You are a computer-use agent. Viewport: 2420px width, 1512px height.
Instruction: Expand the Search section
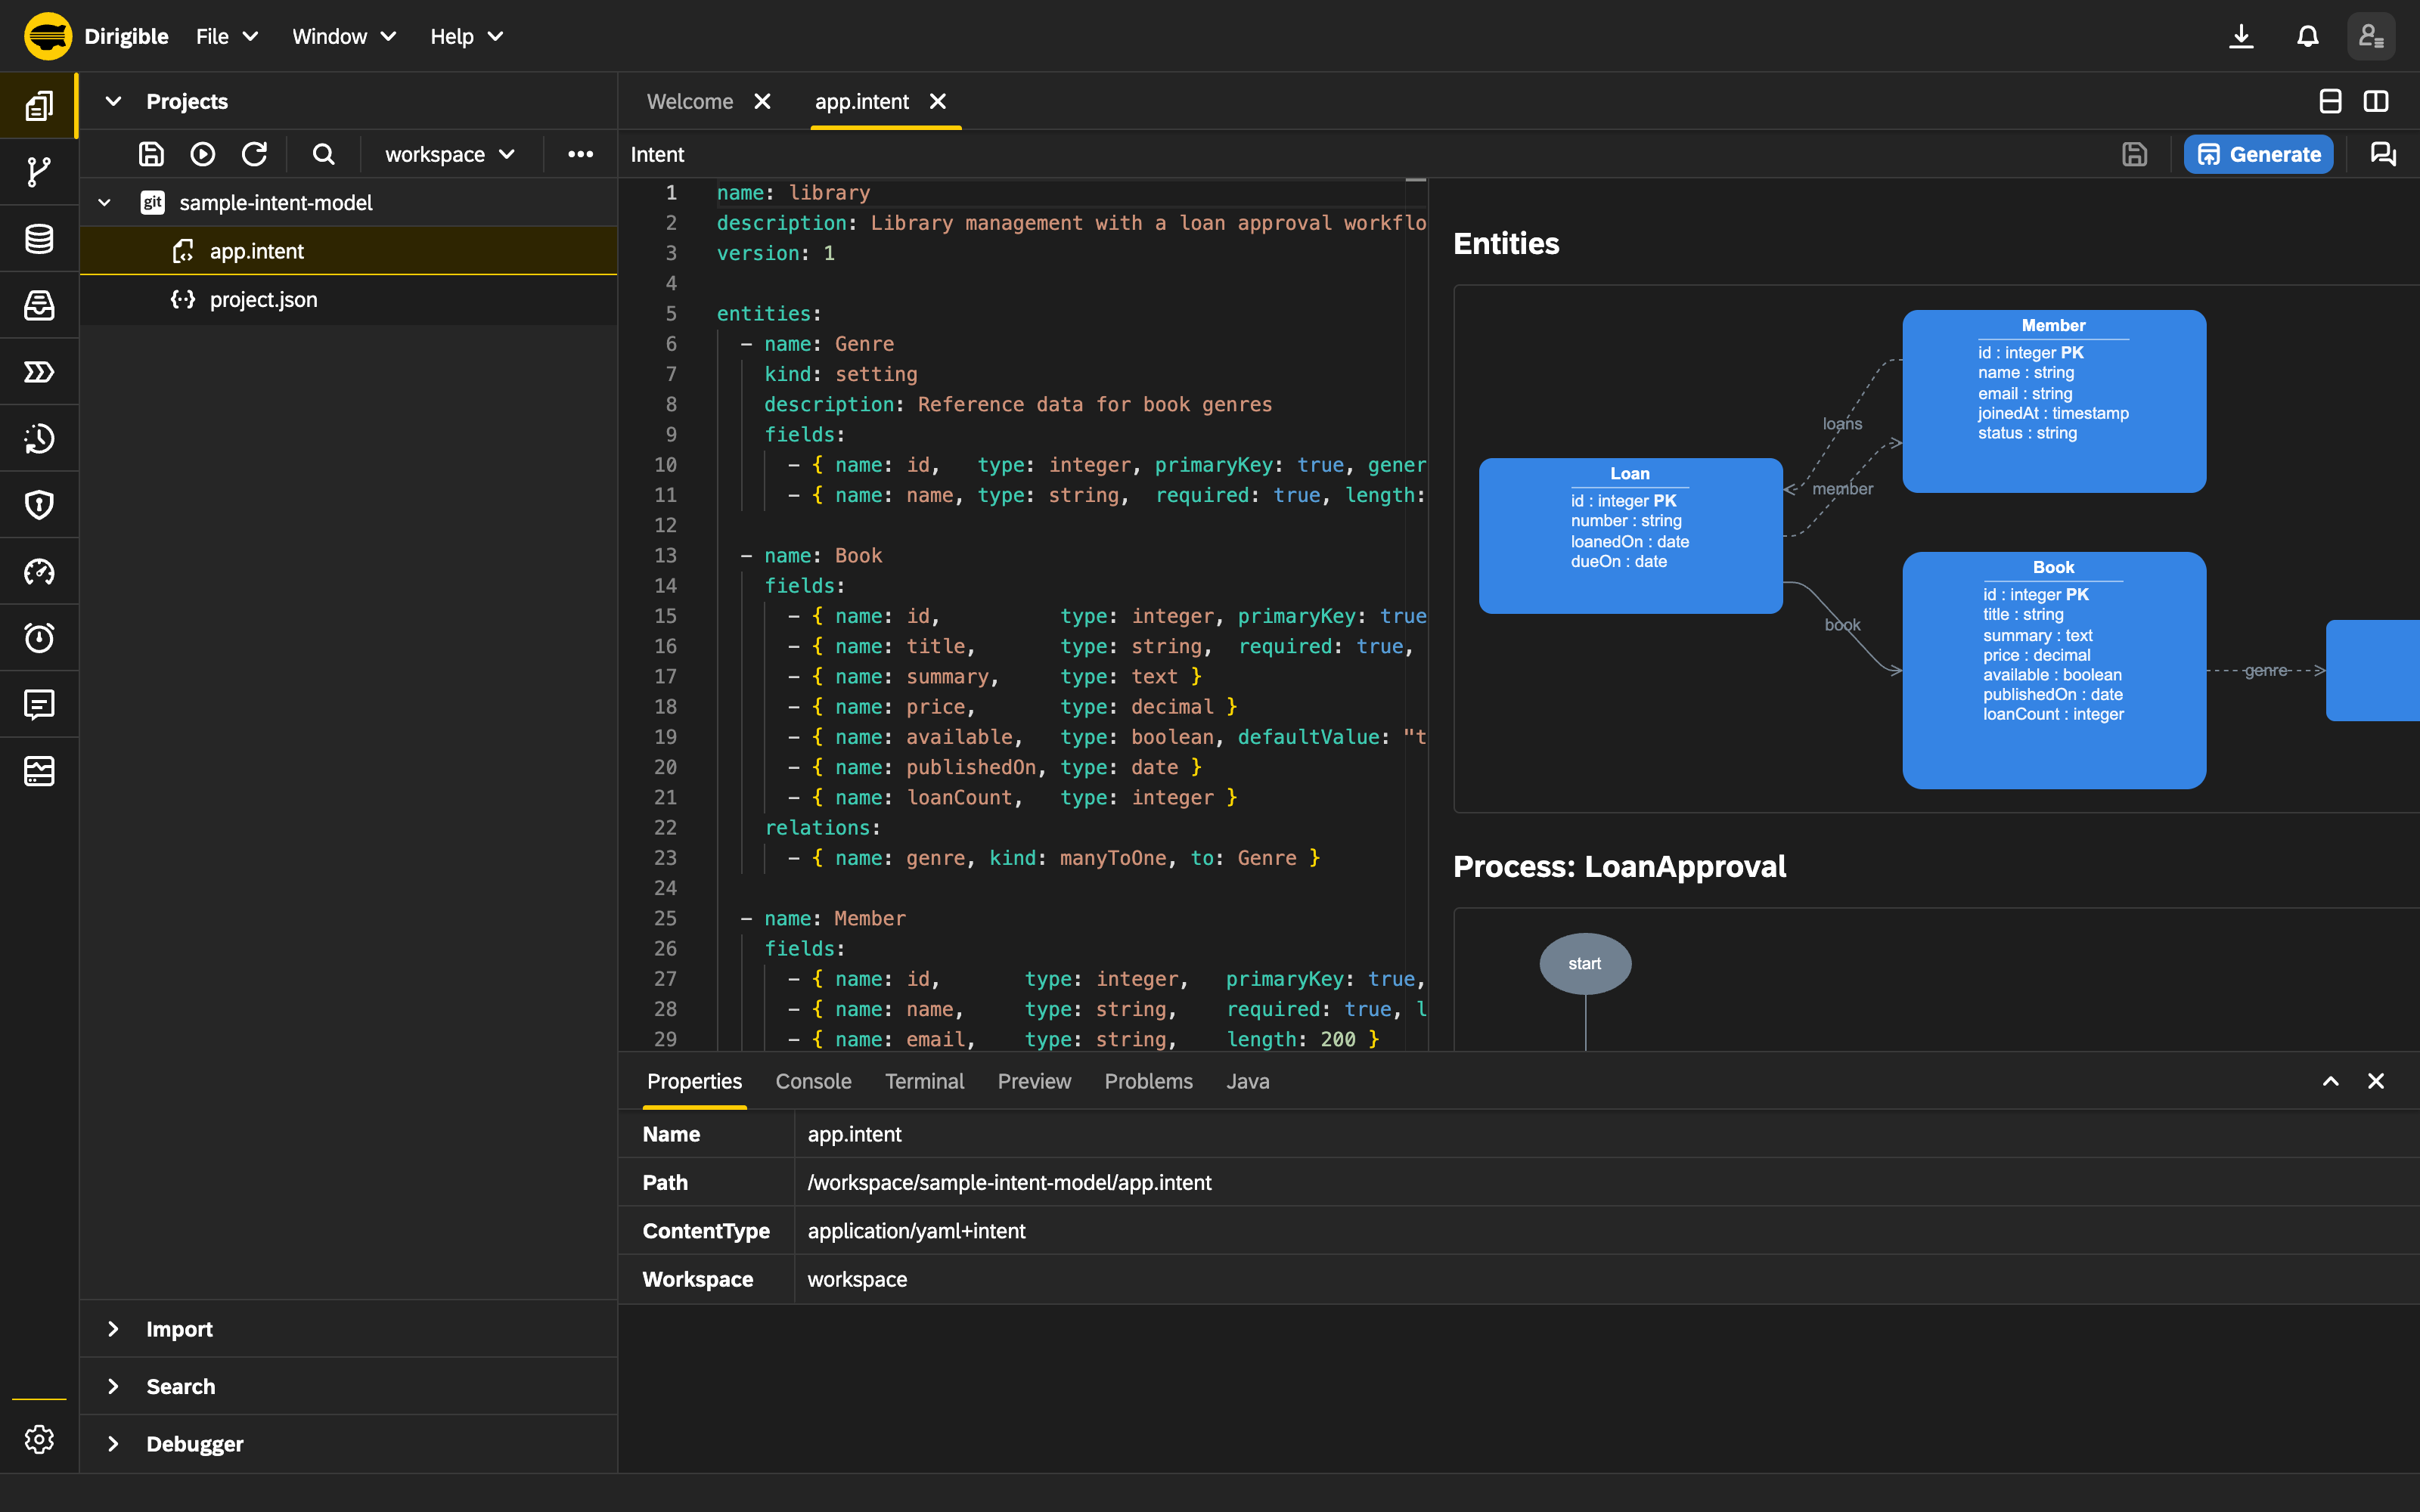[113, 1386]
